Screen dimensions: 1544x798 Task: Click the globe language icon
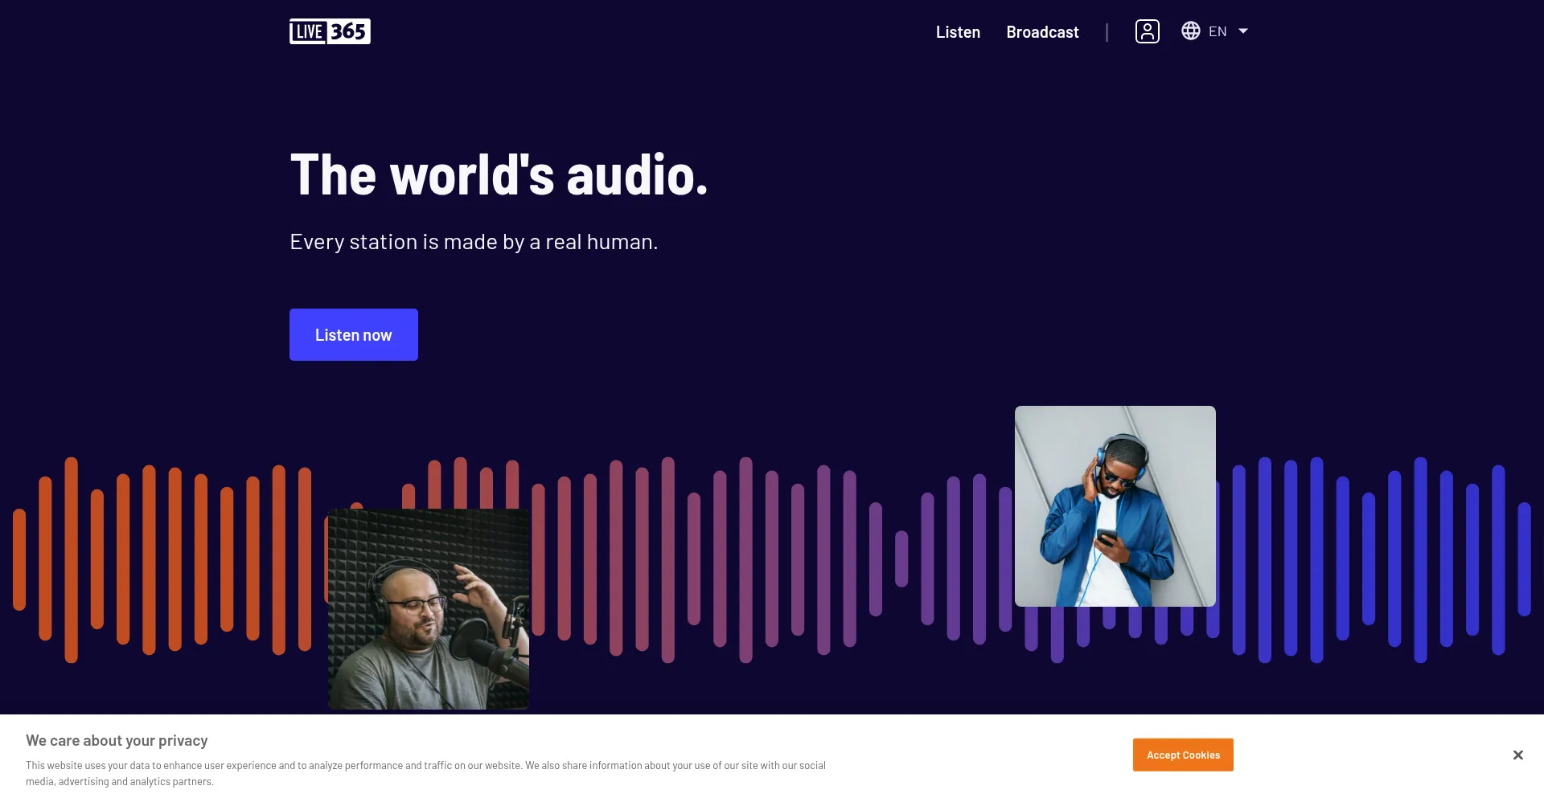pyautogui.click(x=1190, y=31)
